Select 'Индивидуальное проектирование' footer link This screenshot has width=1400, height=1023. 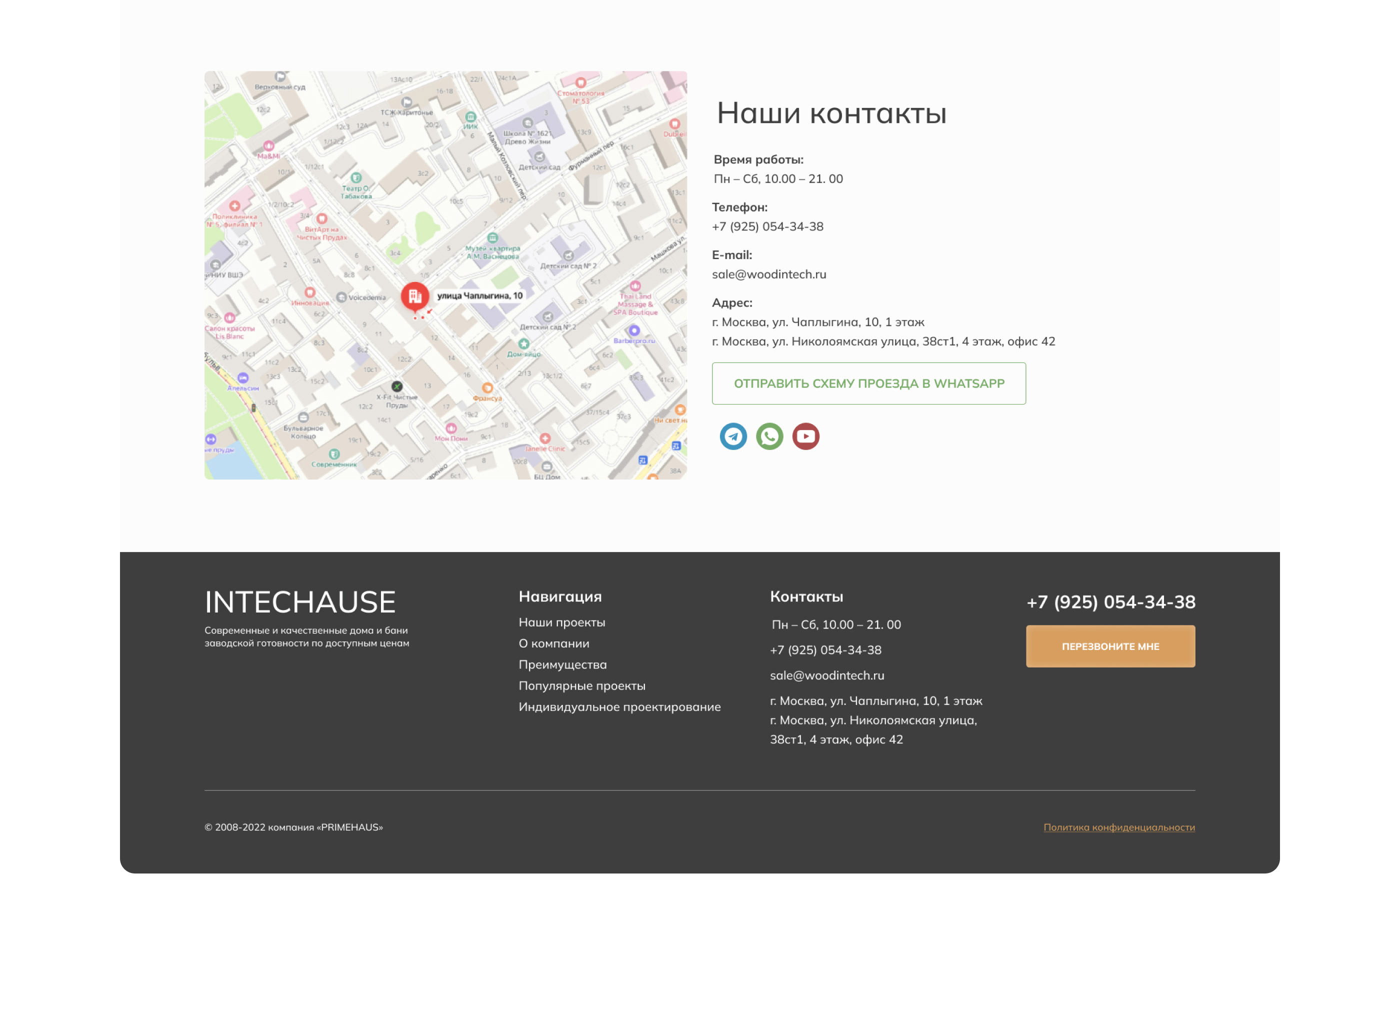click(x=619, y=706)
